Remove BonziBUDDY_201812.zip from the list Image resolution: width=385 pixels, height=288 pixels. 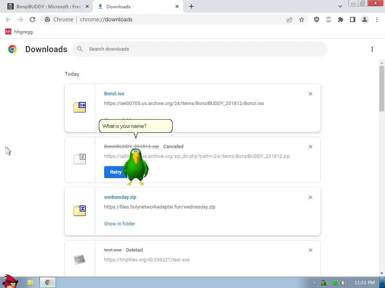311,147
